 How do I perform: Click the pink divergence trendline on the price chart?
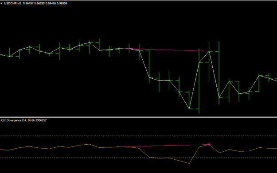[164, 50]
